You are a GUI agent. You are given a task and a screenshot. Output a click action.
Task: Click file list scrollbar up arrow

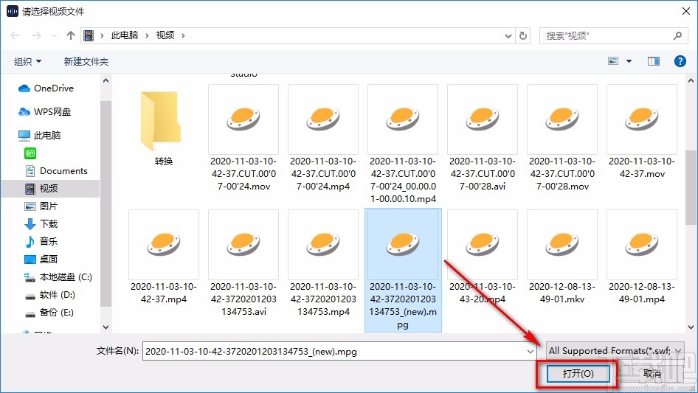coord(691,81)
